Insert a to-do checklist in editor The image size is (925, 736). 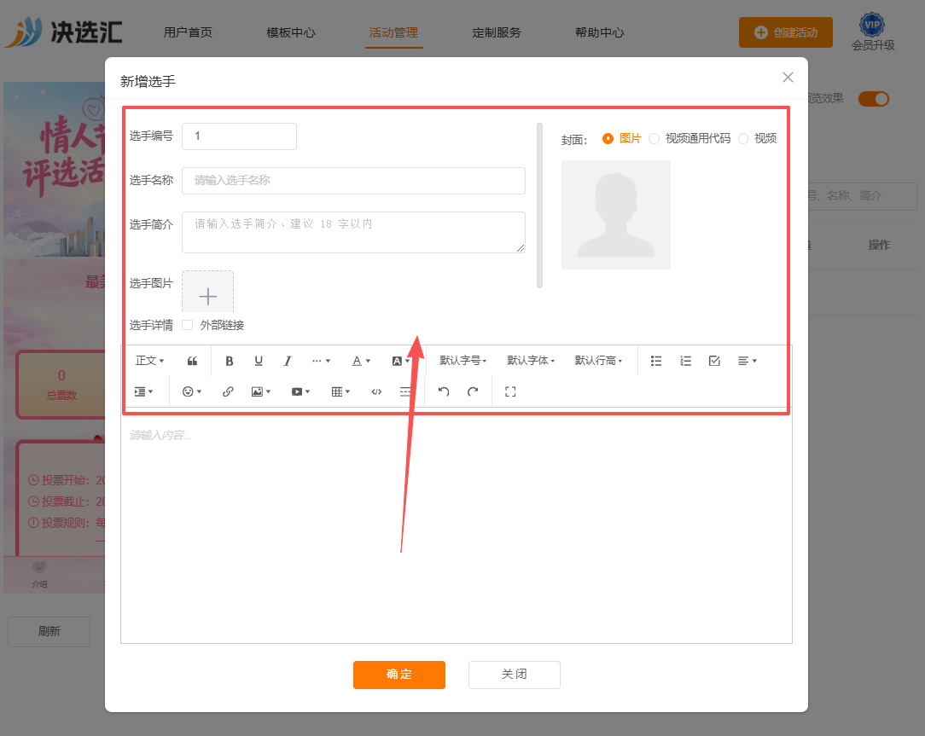tap(714, 361)
